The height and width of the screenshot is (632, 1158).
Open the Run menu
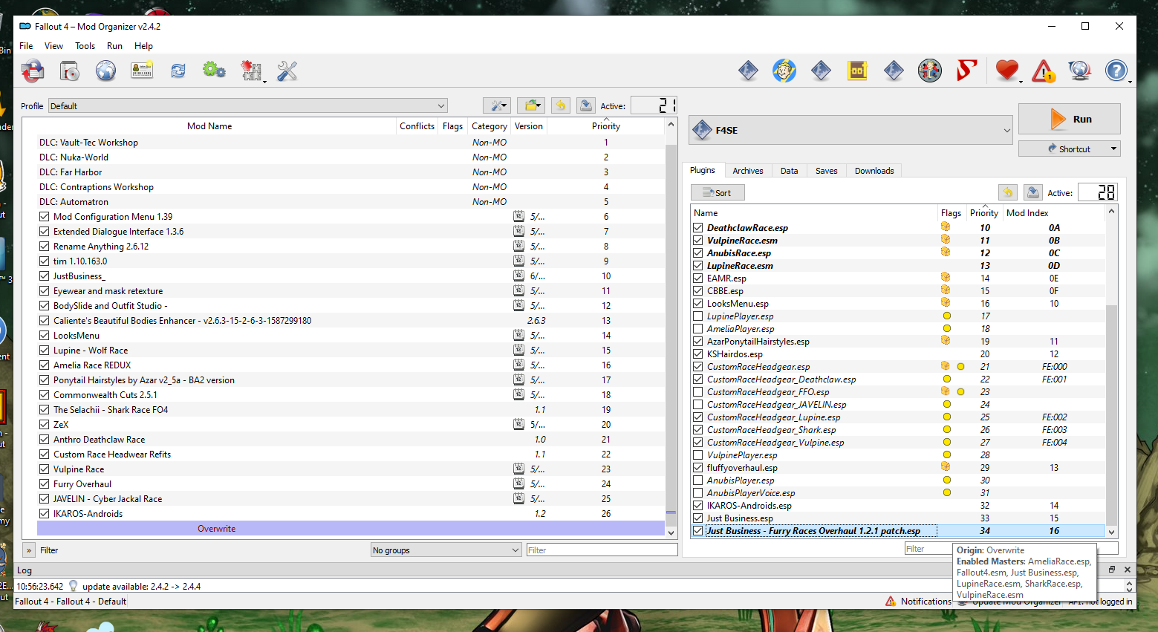click(x=114, y=46)
